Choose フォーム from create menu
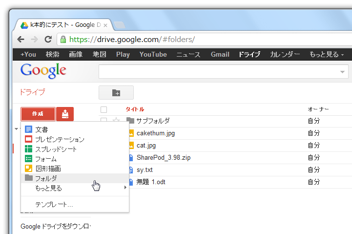352x234 pixels. (75, 159)
